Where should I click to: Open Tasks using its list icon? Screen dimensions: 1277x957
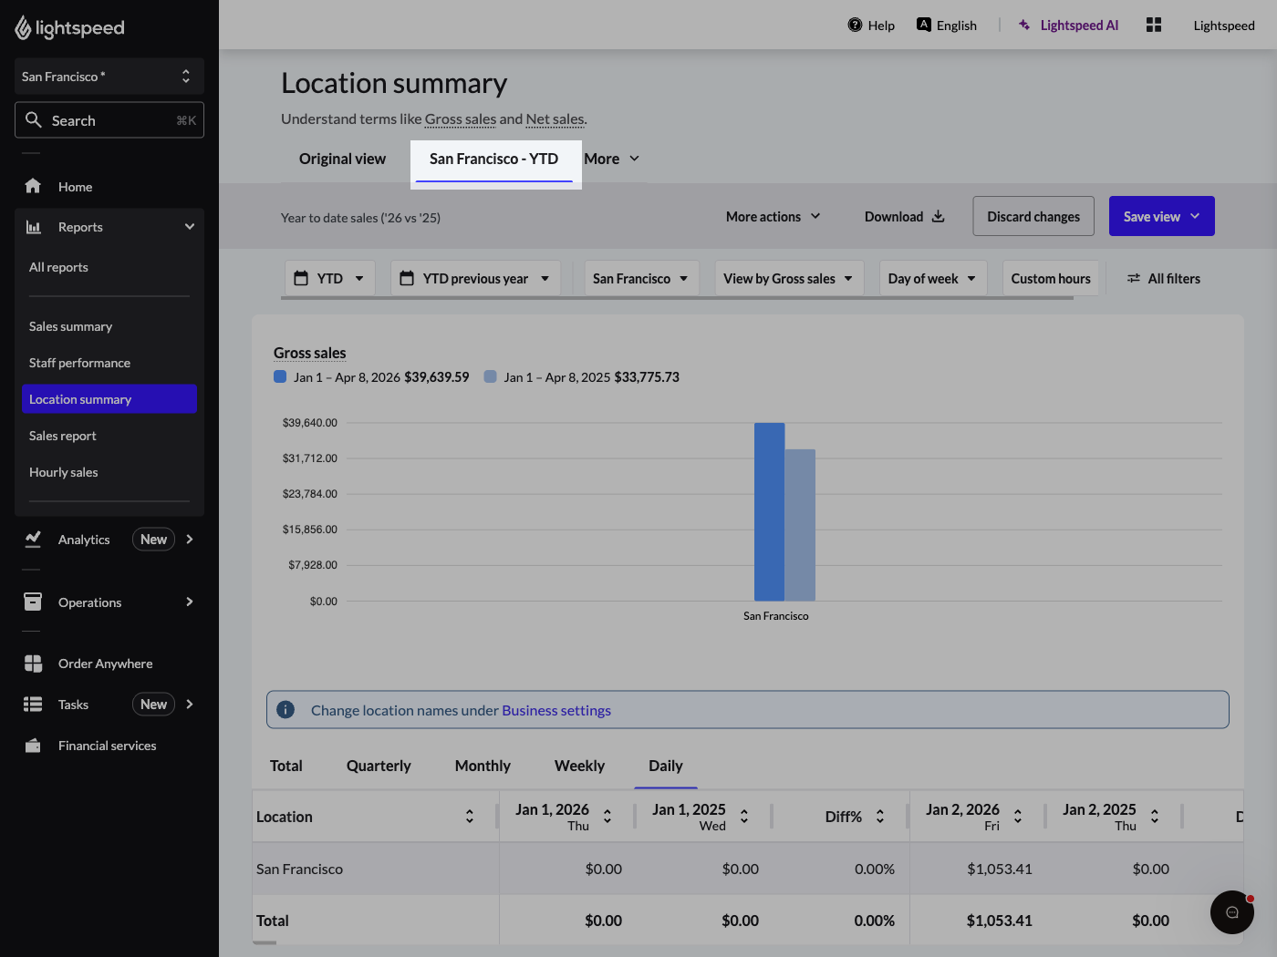click(x=33, y=704)
